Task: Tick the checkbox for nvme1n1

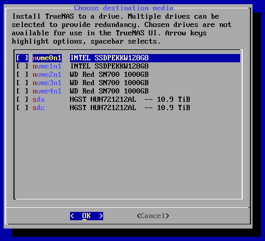Action: [x=22, y=66]
